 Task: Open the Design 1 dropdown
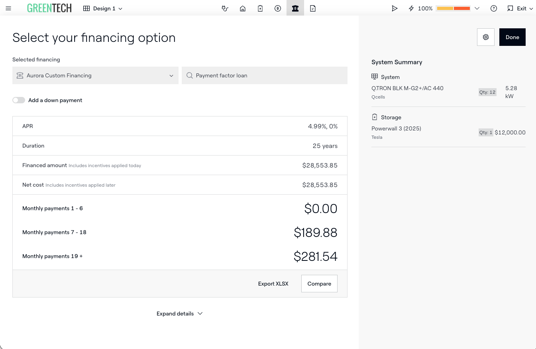pyautogui.click(x=103, y=8)
